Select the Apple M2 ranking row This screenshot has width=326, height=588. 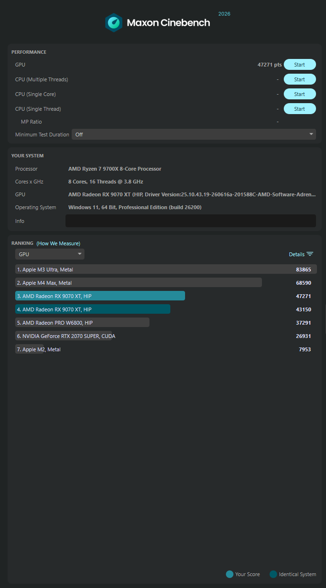pyautogui.click(x=166, y=349)
